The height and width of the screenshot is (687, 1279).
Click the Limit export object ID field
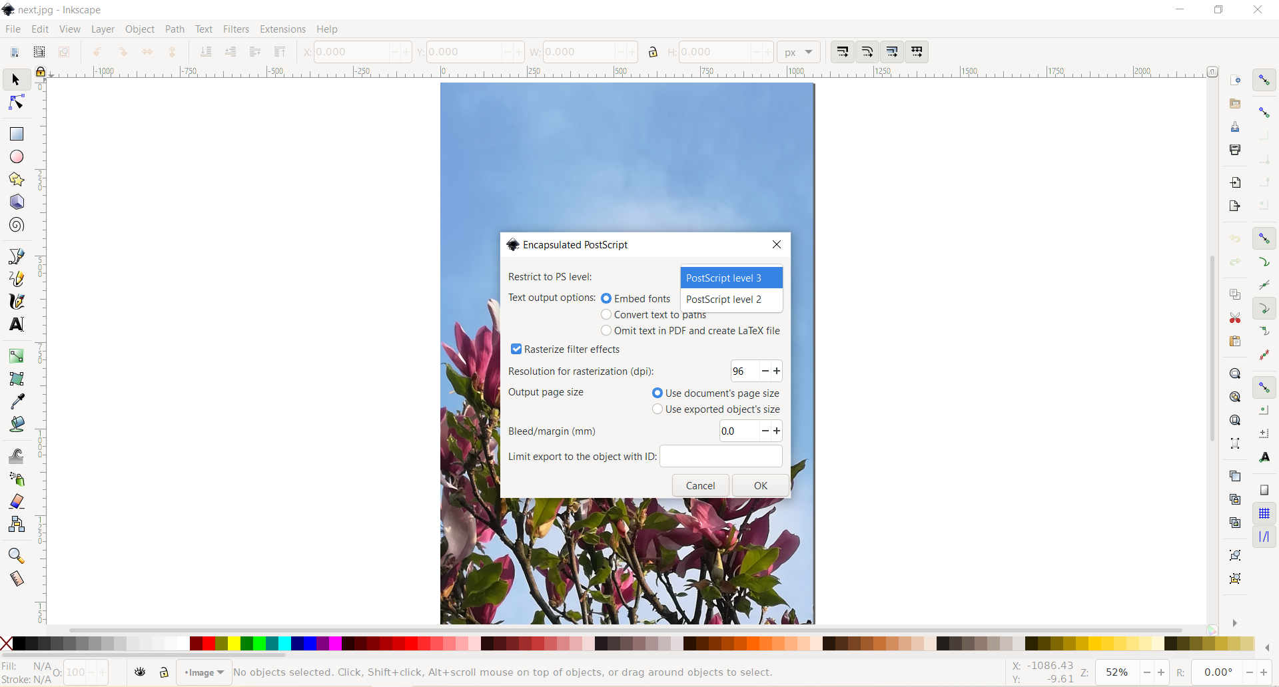click(721, 457)
